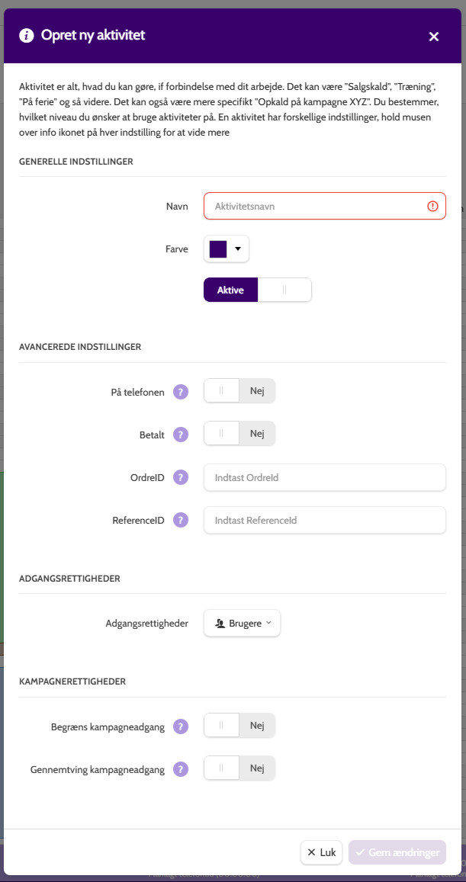Screen dimensions: 466x882
Task: Switch the Betalt toggle on
Action: [x=239, y=434]
